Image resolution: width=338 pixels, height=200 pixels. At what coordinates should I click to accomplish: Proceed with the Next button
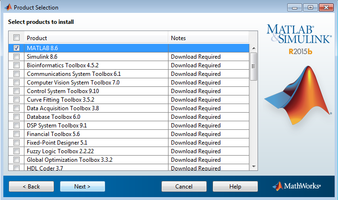pyautogui.click(x=82, y=186)
